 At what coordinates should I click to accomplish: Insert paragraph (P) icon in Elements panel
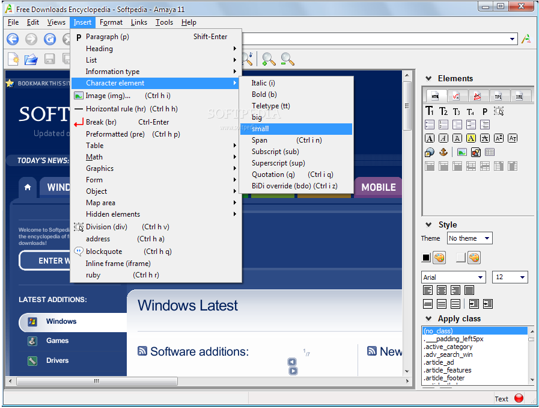(485, 111)
